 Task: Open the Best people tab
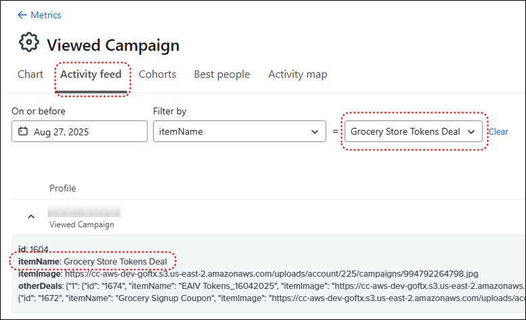pyautogui.click(x=221, y=74)
